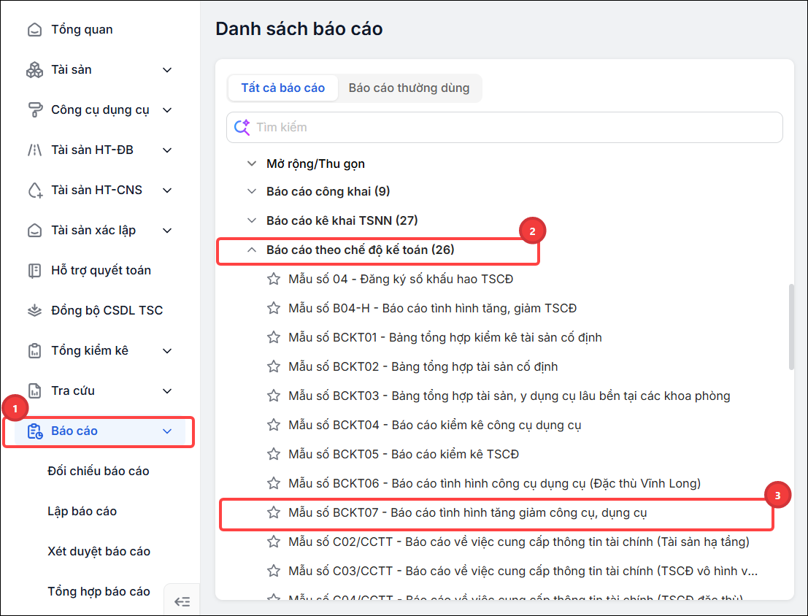The image size is (808, 616).
Task: Switch to Tất cả báo cáo tab
Action: coord(283,88)
